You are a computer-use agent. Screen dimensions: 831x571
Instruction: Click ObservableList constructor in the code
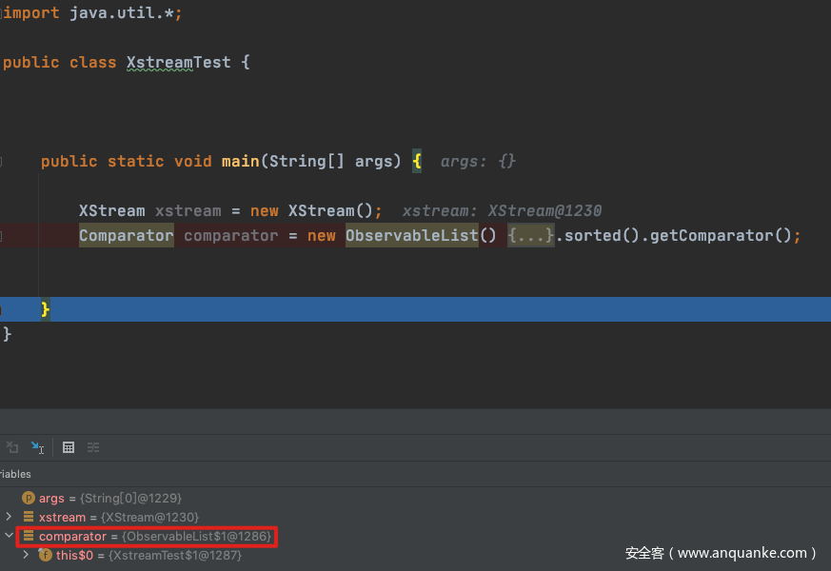point(411,236)
